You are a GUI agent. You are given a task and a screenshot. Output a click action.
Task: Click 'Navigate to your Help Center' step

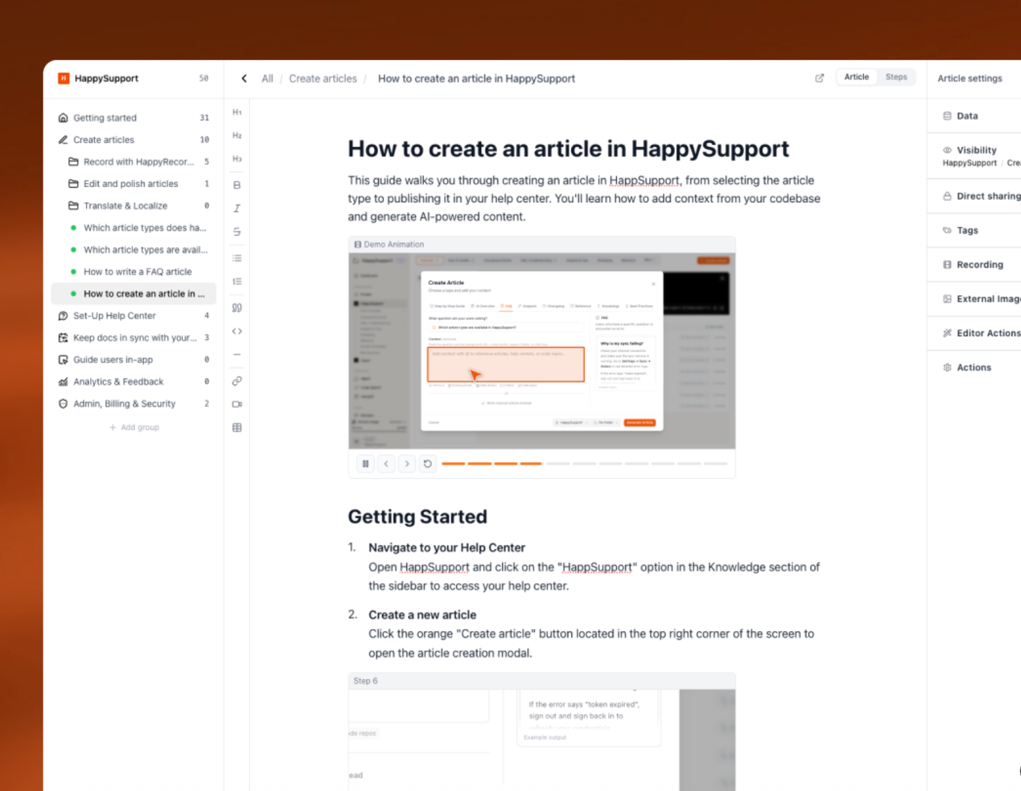pos(447,548)
